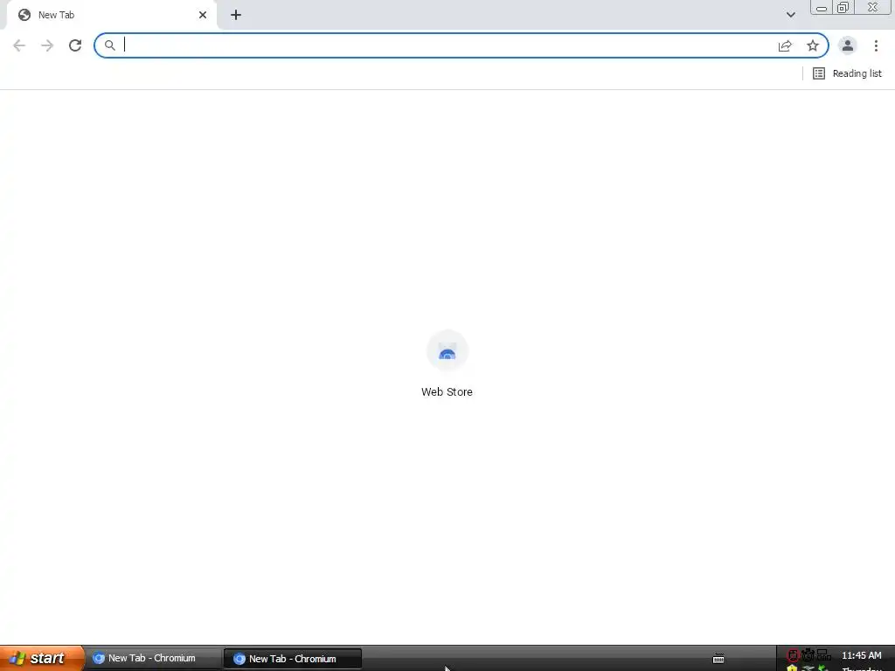Viewport: 895px width, 671px height.
Task: Open the Windows start menu
Action: click(42, 658)
